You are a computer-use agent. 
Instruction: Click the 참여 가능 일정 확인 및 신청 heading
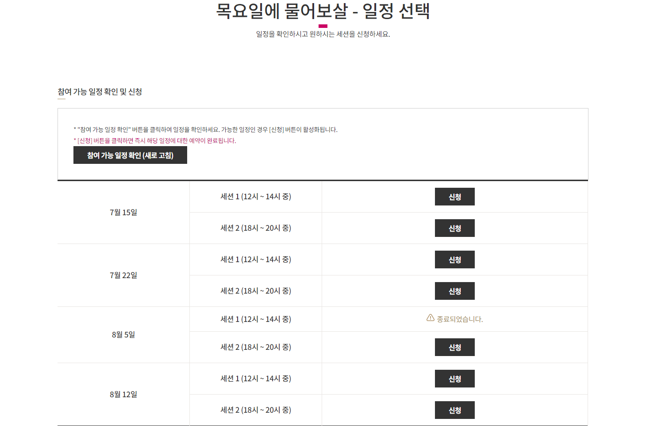100,92
